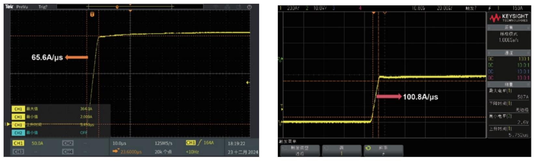Open the 斜率 (slope) softkey menu

point(383,151)
